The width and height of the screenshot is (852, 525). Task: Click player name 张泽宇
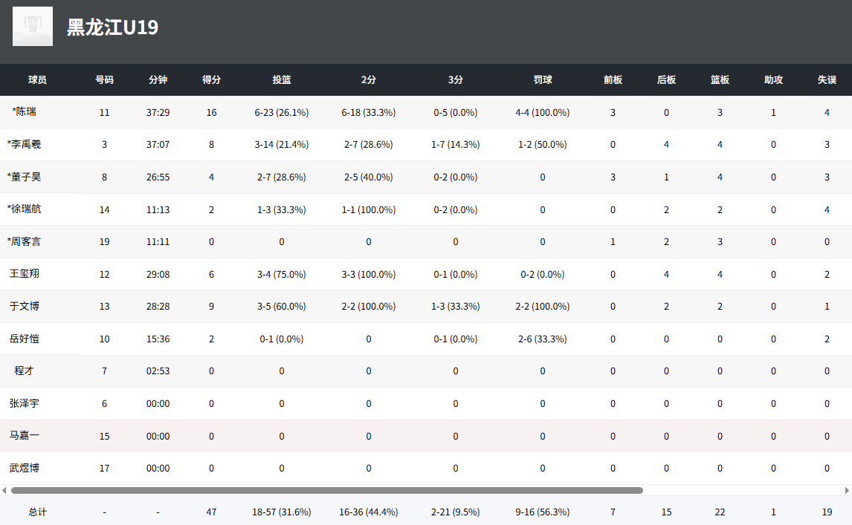tap(24, 403)
